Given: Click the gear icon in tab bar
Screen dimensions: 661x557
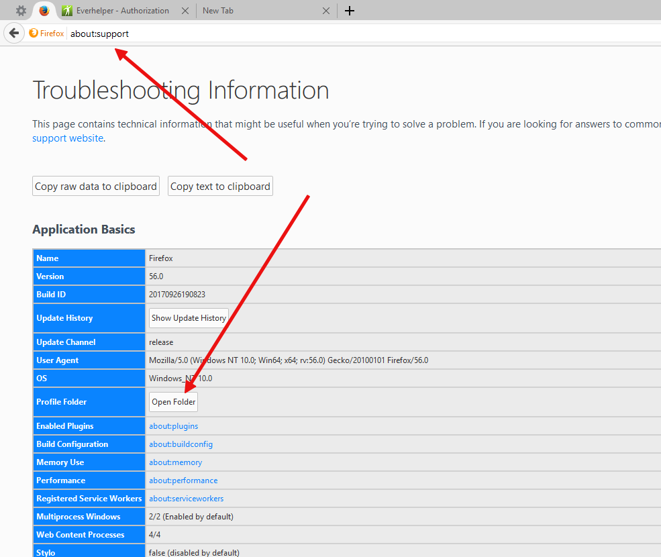Looking at the screenshot, I should point(21,11).
